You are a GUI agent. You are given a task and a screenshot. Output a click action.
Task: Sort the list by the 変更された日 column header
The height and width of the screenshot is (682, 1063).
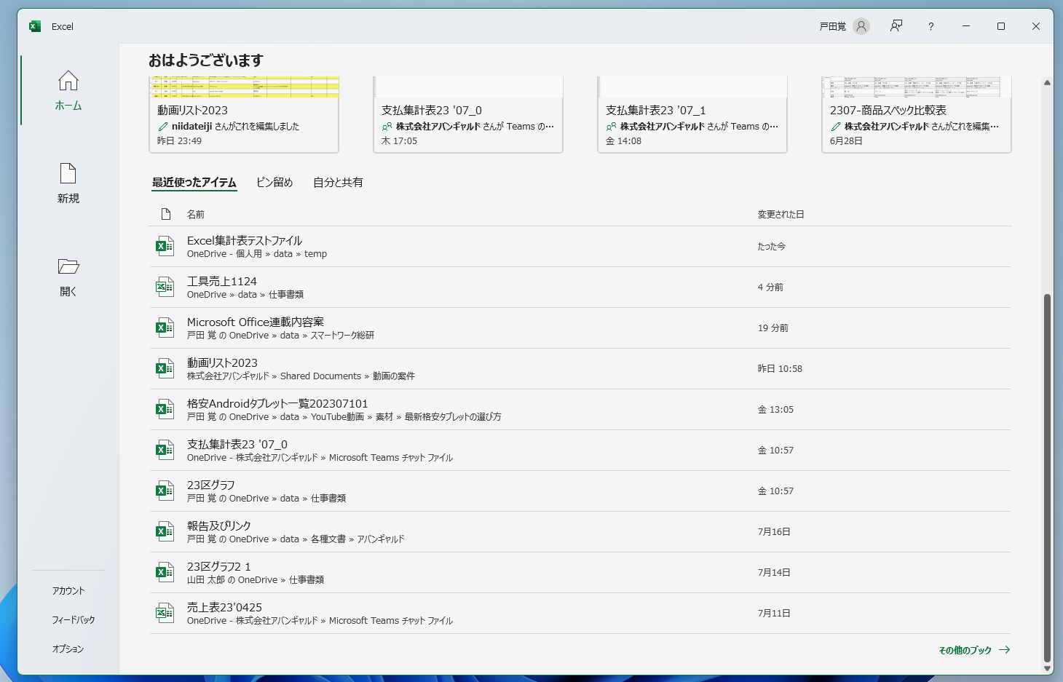click(x=781, y=215)
